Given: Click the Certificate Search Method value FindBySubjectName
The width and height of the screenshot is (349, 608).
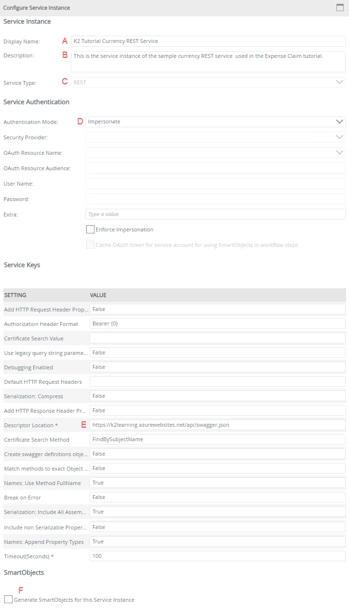Looking at the screenshot, I should (216, 439).
